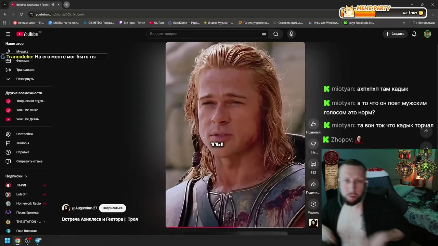Open Глад Валакас subscription channel

(x=26, y=231)
